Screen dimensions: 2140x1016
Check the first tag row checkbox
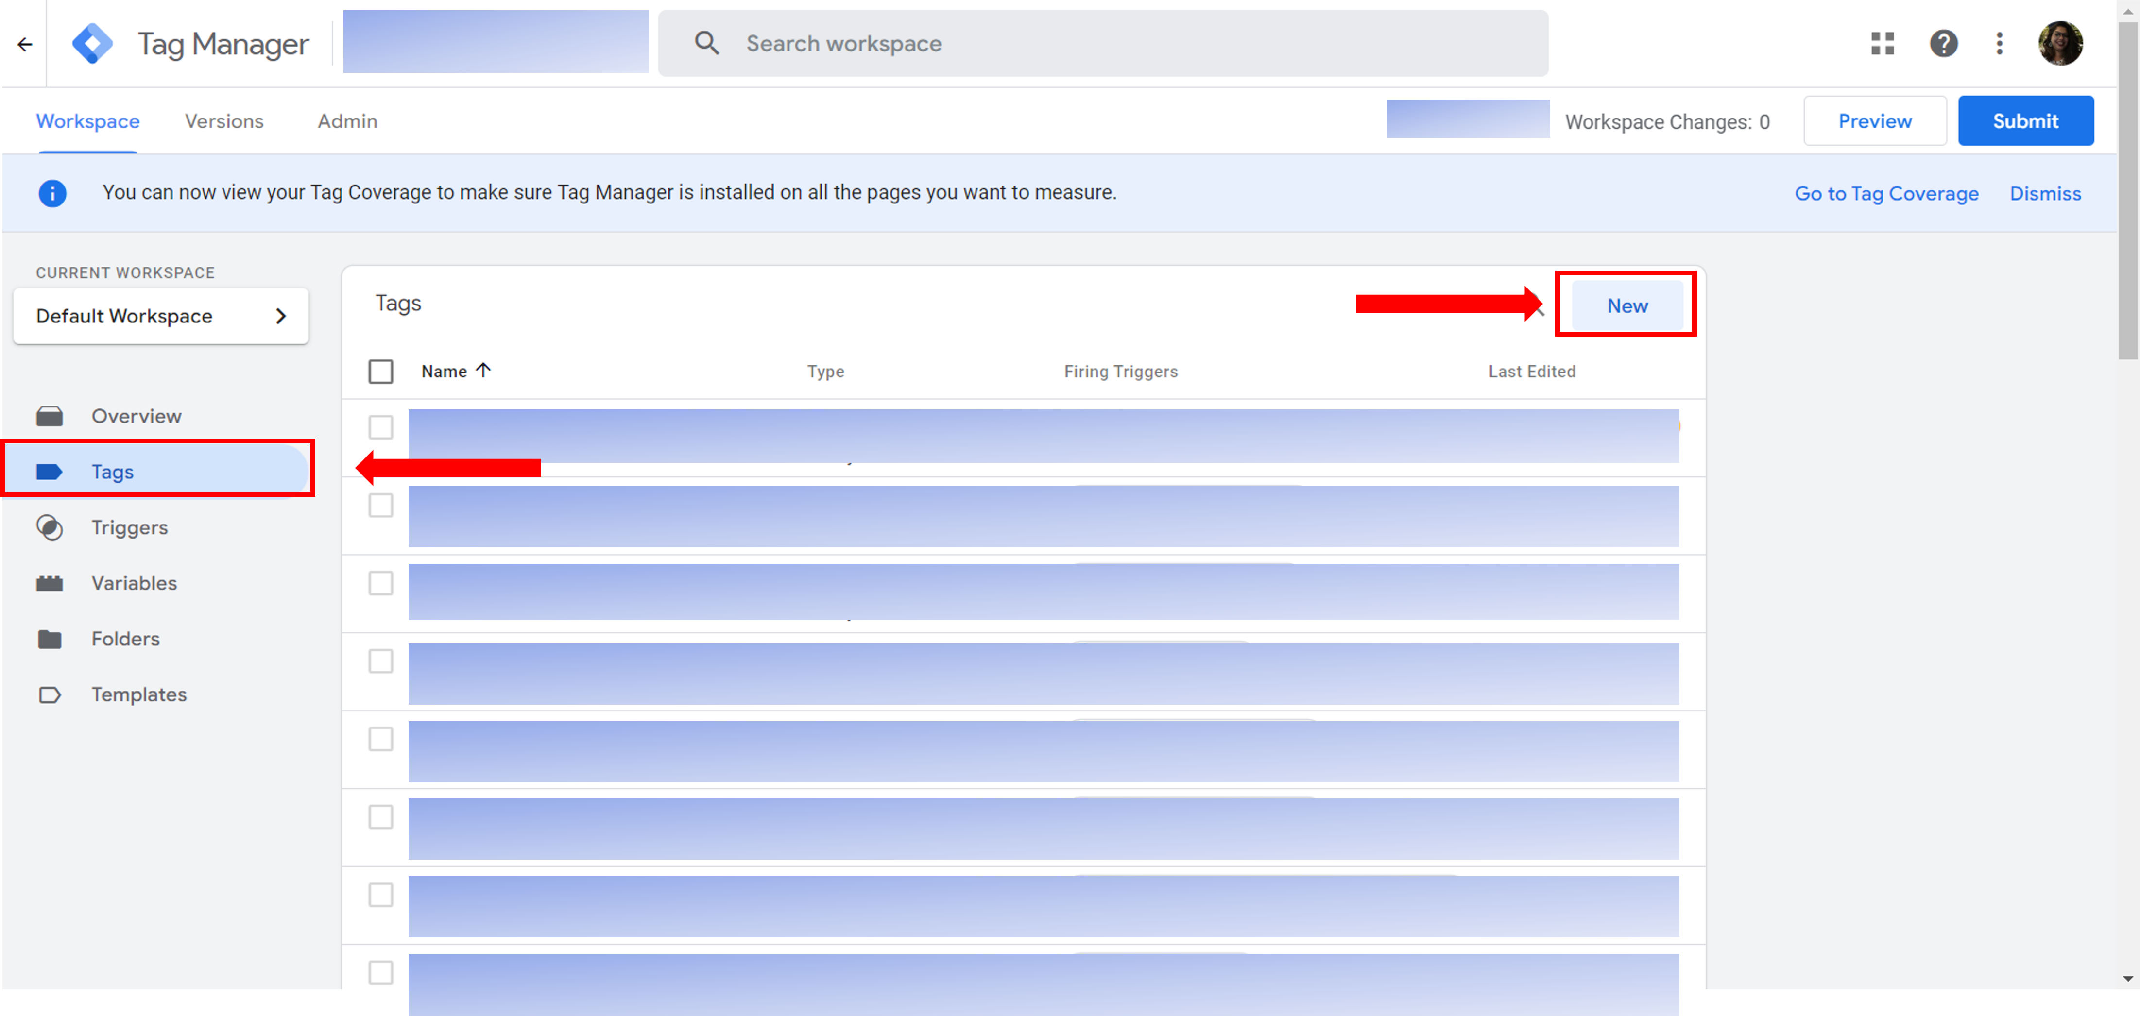click(380, 427)
